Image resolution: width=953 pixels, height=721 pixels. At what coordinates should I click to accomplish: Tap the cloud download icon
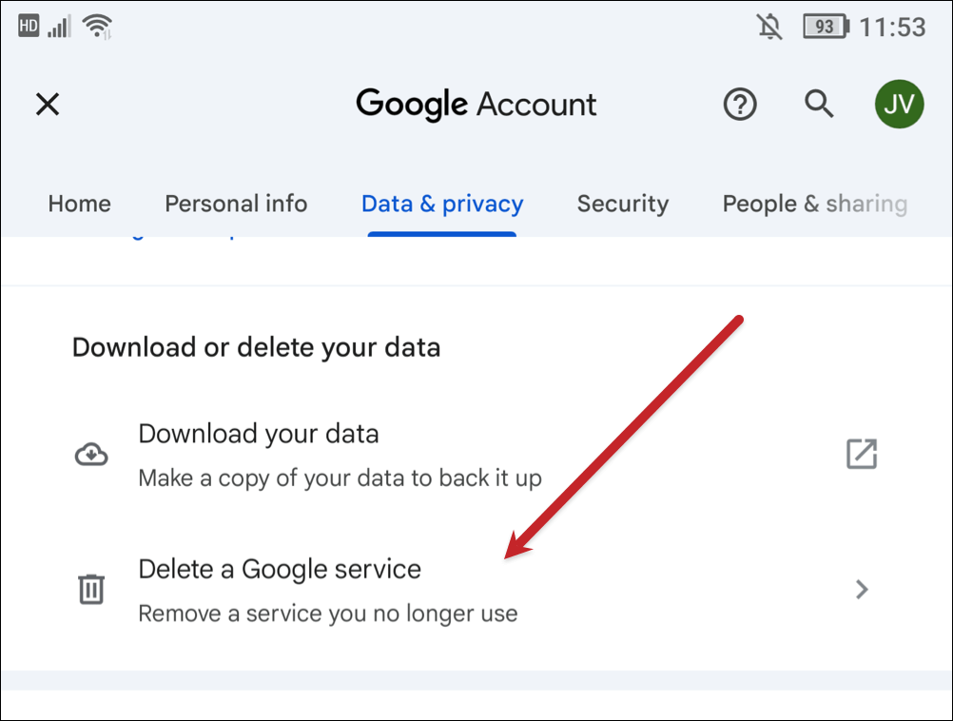91,454
